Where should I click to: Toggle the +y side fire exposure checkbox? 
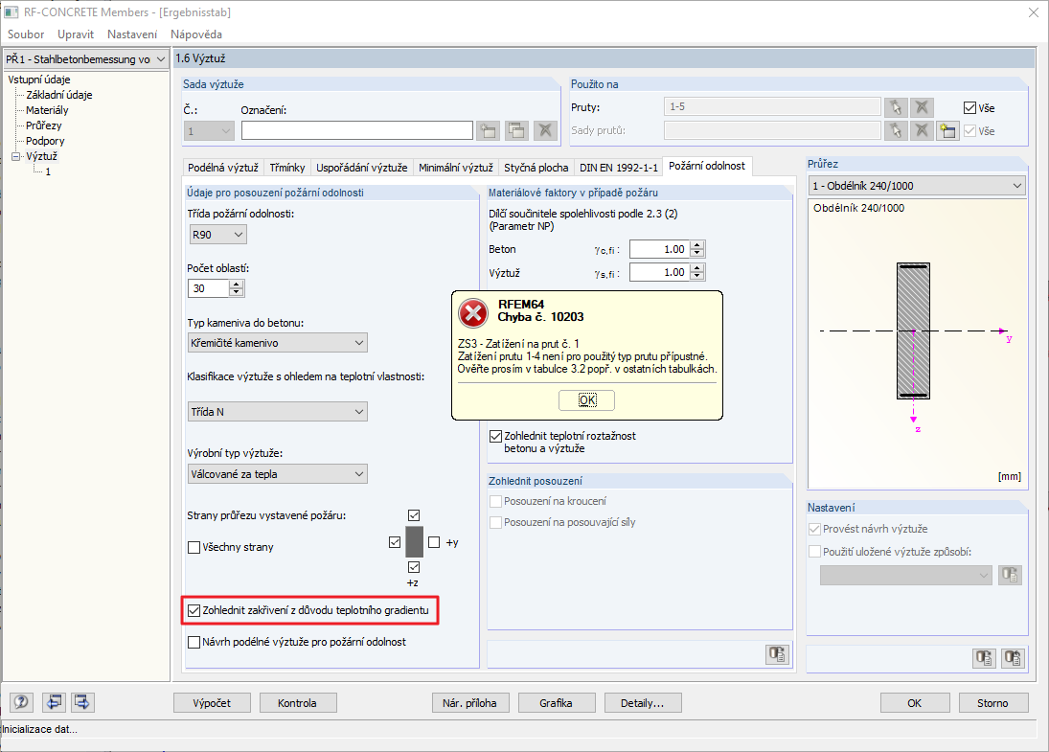point(434,542)
